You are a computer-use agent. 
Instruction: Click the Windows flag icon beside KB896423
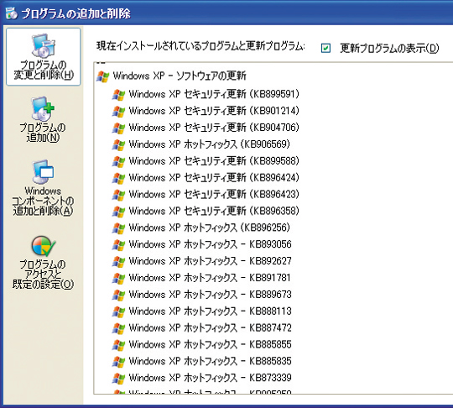[x=118, y=195]
